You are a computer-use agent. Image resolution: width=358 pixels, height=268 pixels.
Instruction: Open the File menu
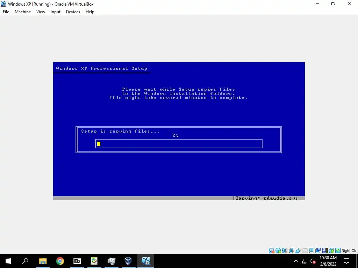[x=6, y=12]
